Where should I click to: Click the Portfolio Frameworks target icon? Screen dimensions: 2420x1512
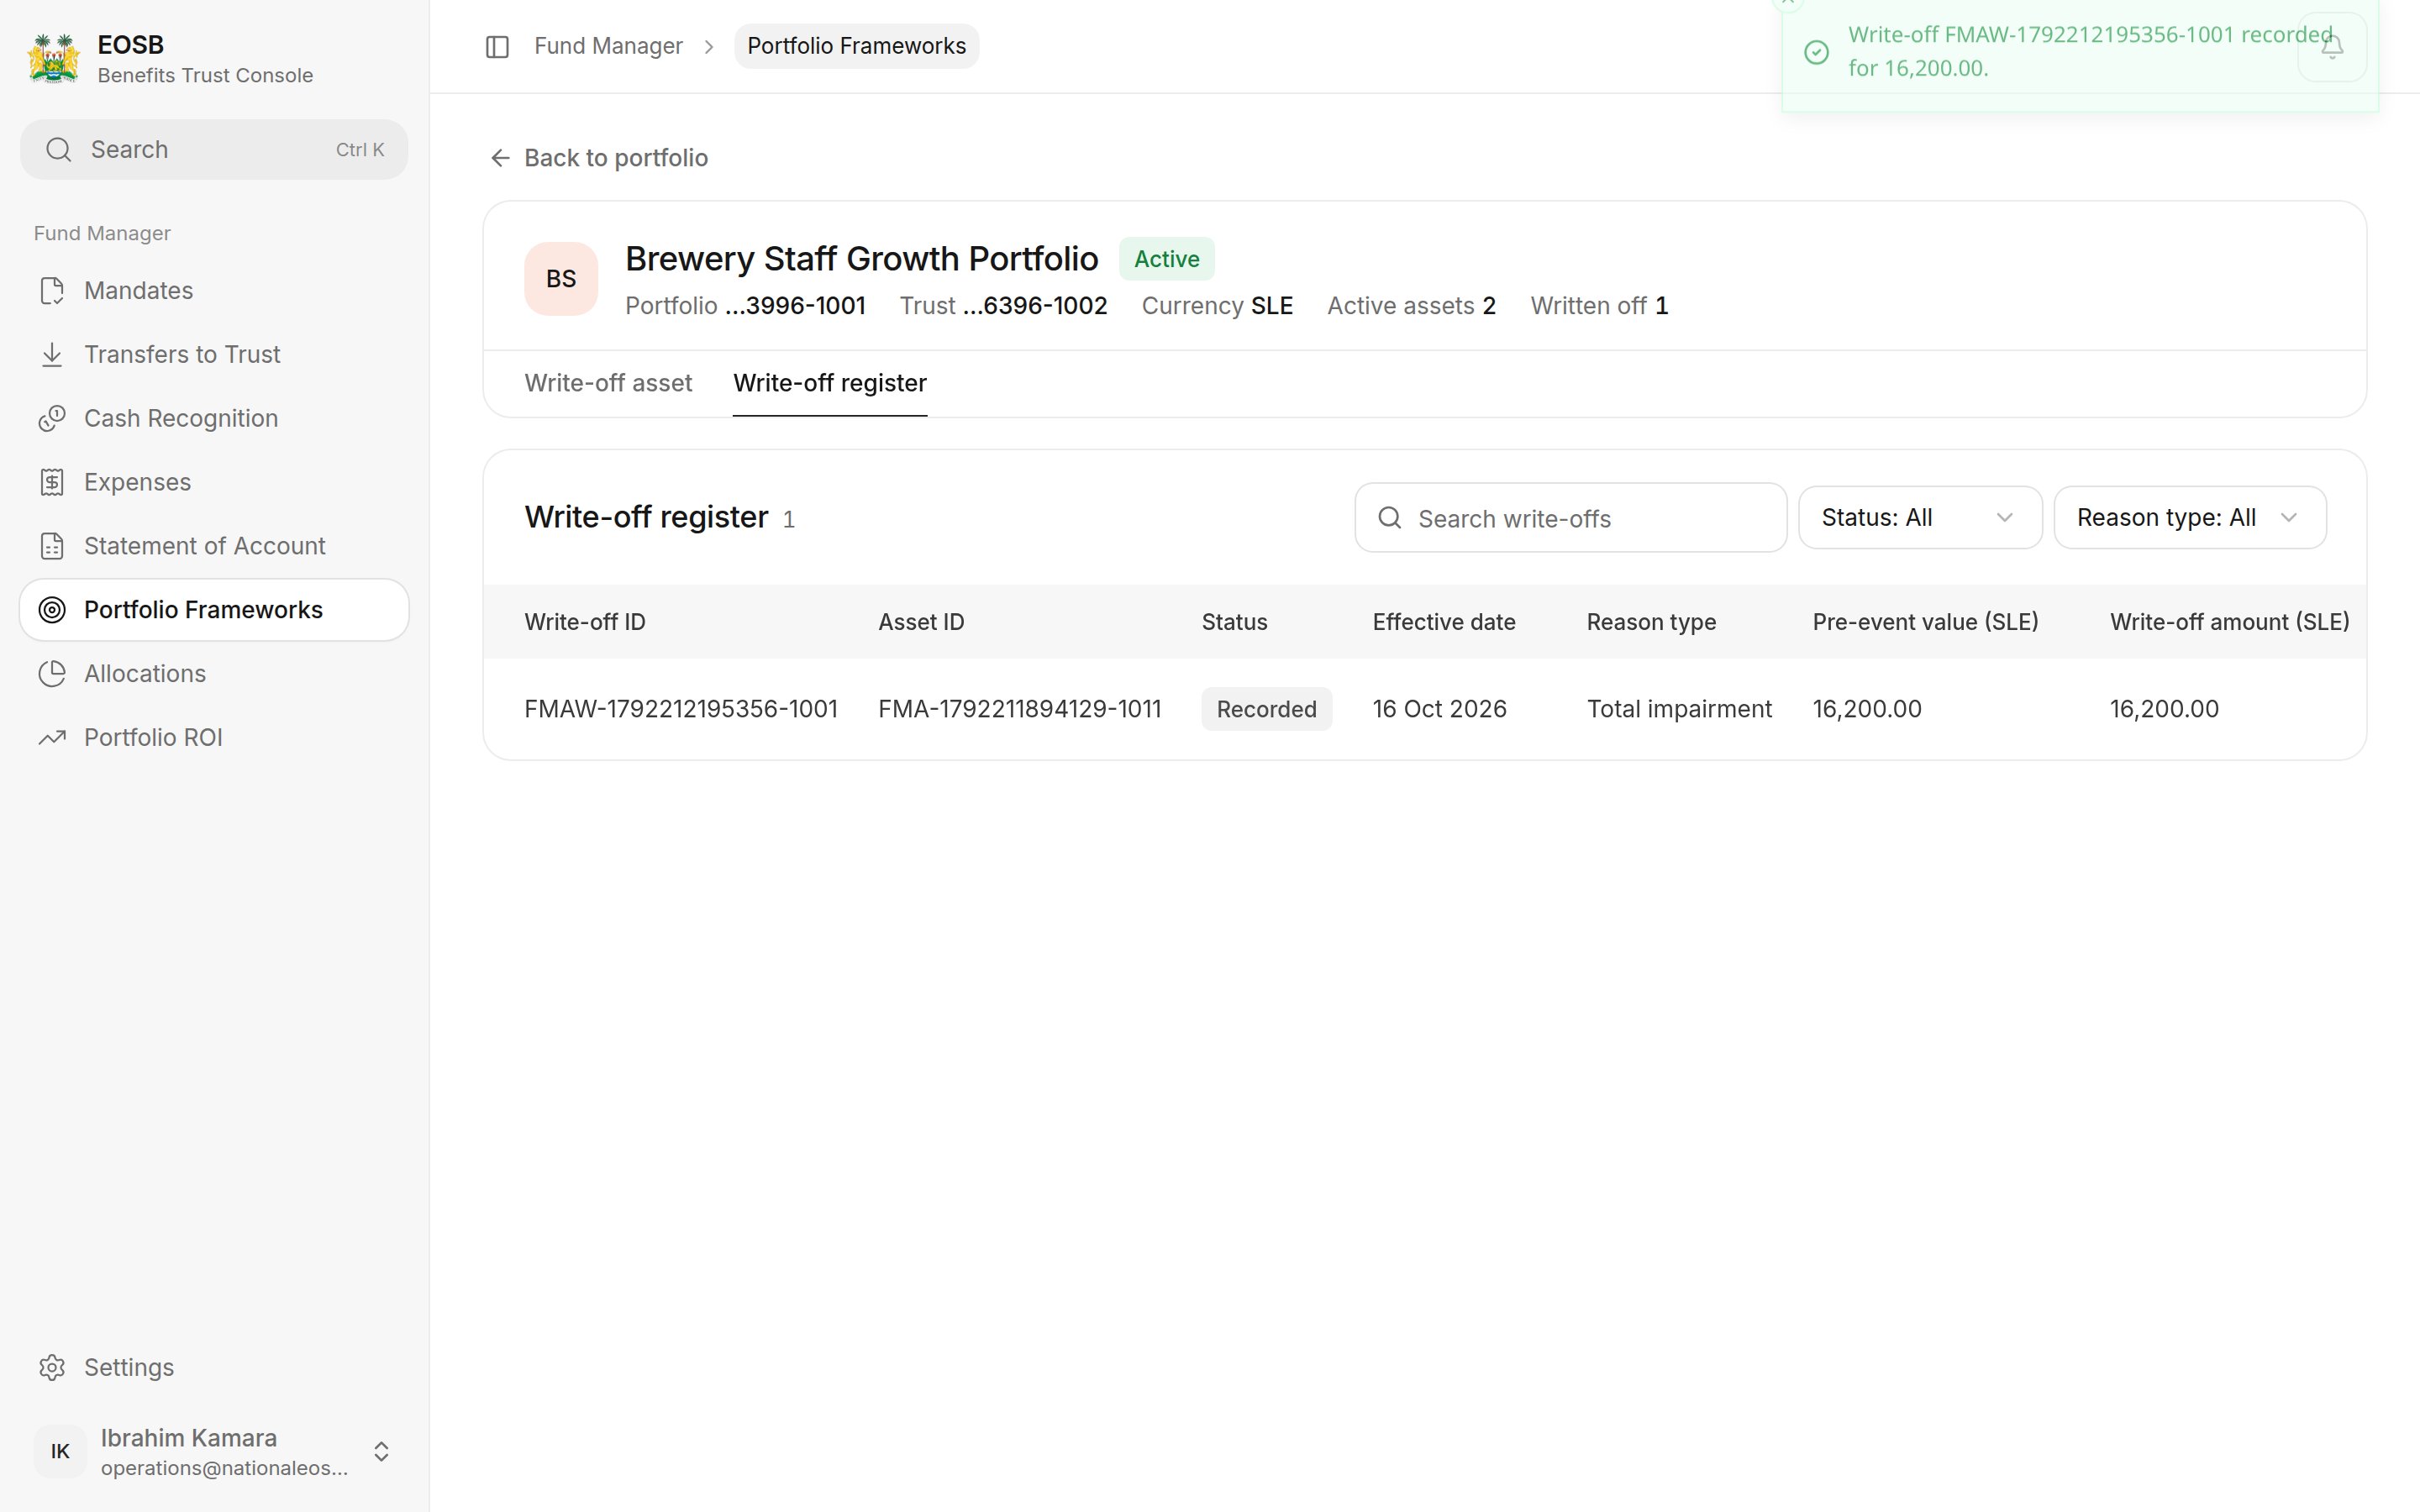click(x=52, y=610)
